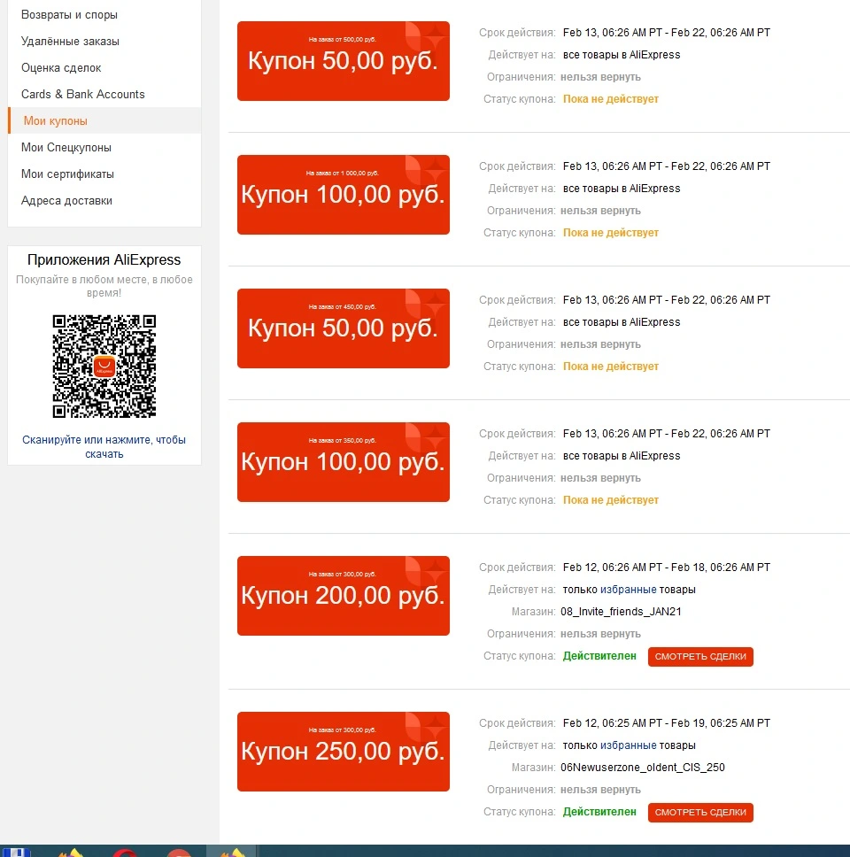This screenshot has width=850, height=857.
Task: Go to Адреса доставки page
Action: (66, 201)
